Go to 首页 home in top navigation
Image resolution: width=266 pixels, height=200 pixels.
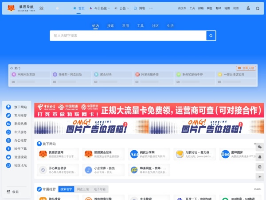(79, 8)
